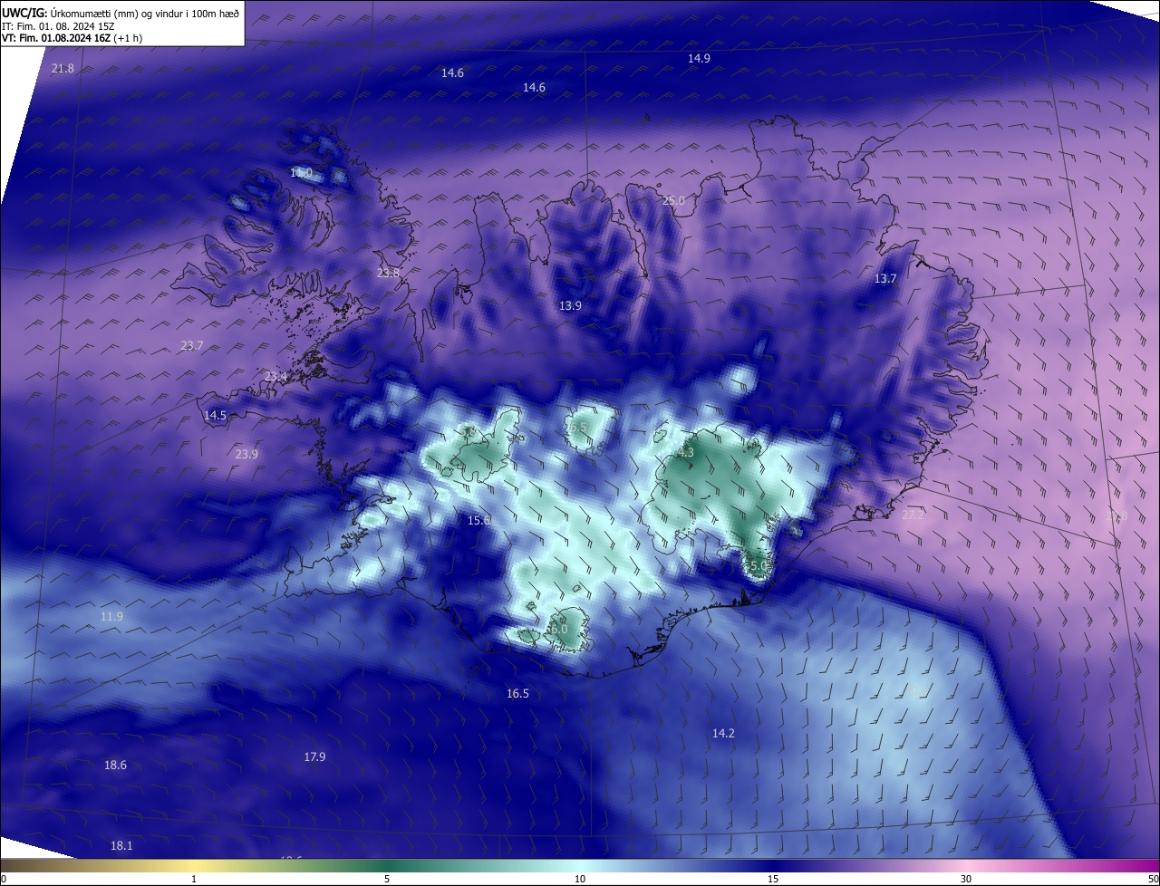Click the 17.9 value label
The height and width of the screenshot is (886, 1160).
pyautogui.click(x=314, y=756)
